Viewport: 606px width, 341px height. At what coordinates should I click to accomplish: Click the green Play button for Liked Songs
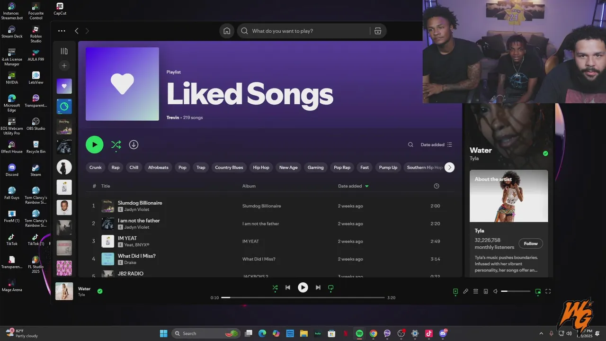(94, 144)
